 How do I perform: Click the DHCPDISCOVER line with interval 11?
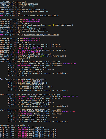pyautogui.click(x=30, y=46)
